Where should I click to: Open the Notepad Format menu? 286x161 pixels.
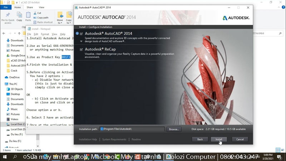point(45,34)
